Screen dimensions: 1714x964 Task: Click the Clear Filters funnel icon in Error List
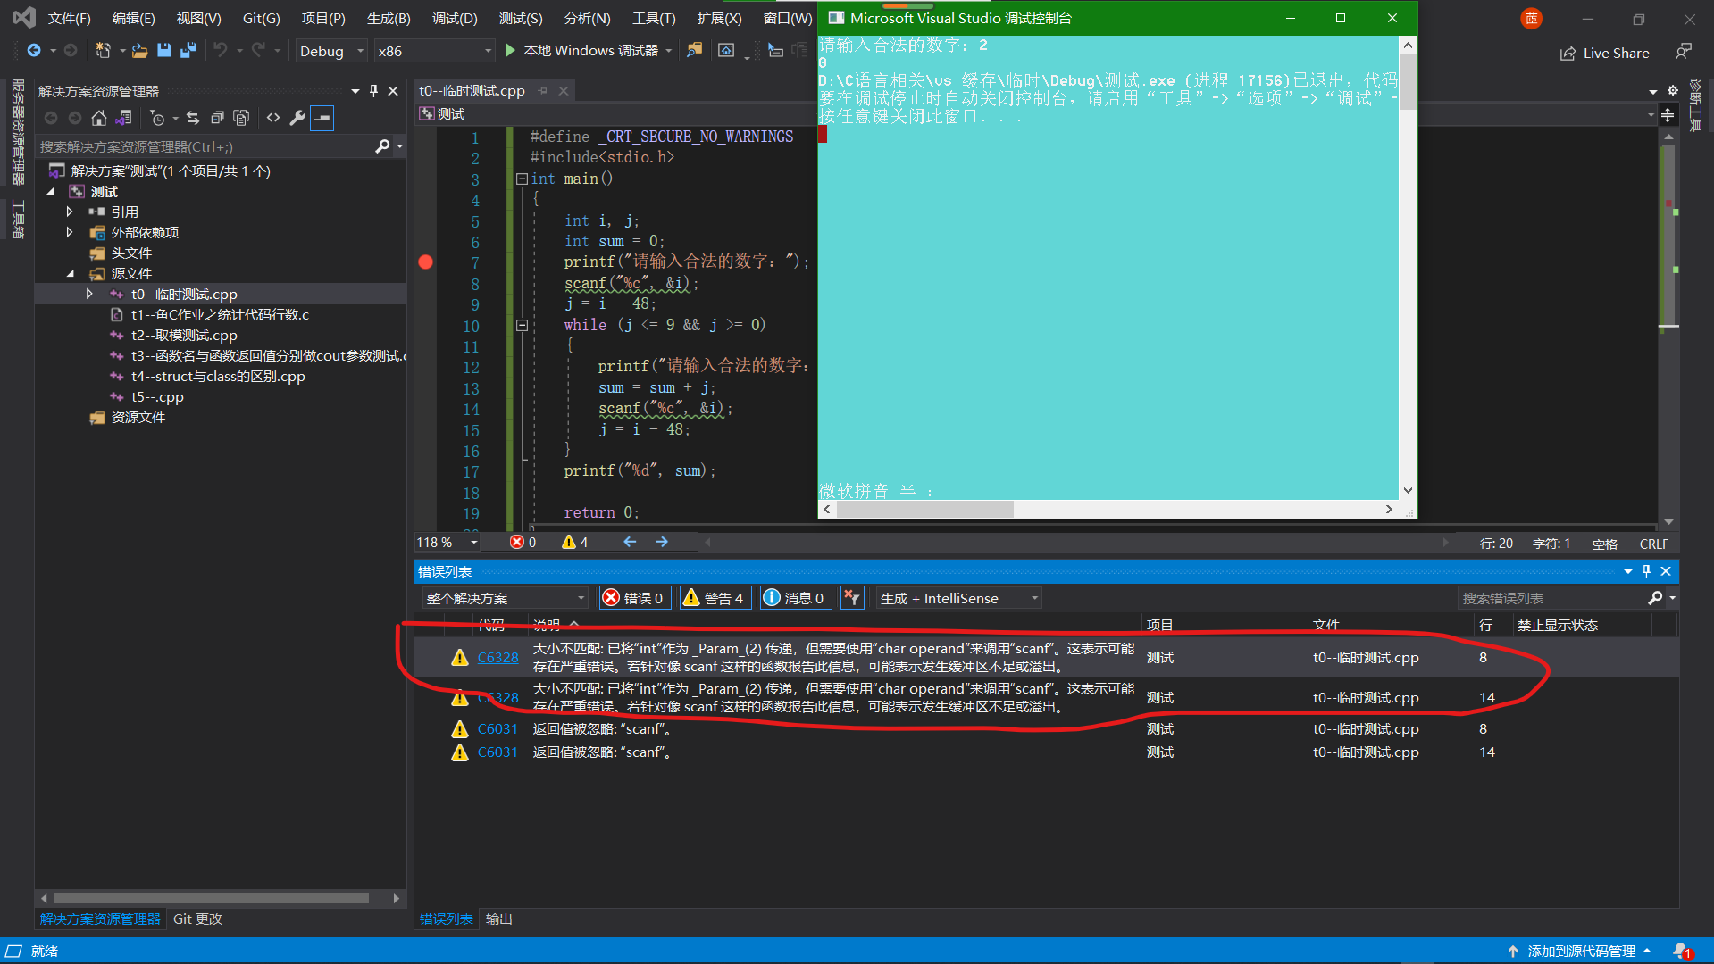pos(852,598)
